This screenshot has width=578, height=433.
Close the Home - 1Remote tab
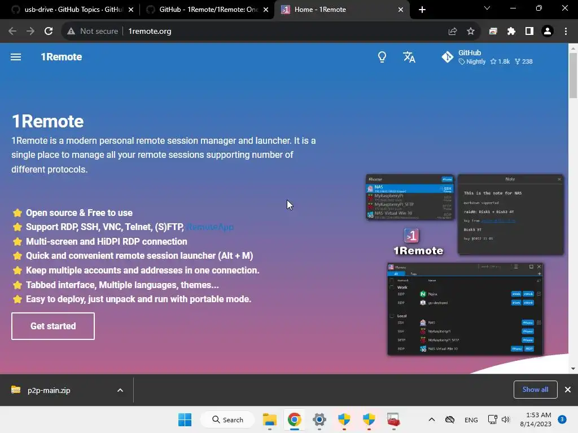401,10
